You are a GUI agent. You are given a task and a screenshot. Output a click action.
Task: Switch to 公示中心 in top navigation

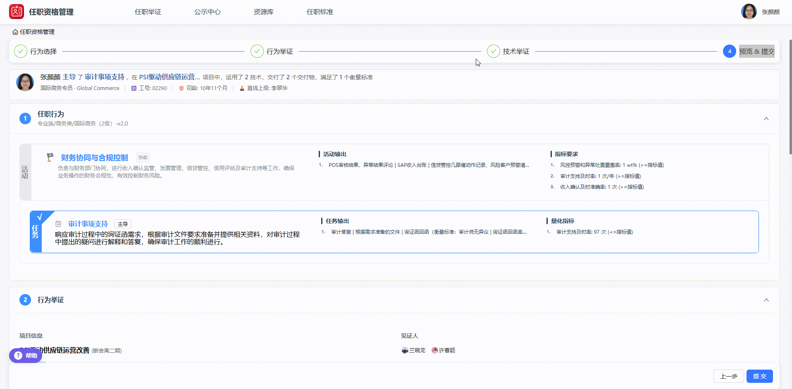point(208,12)
